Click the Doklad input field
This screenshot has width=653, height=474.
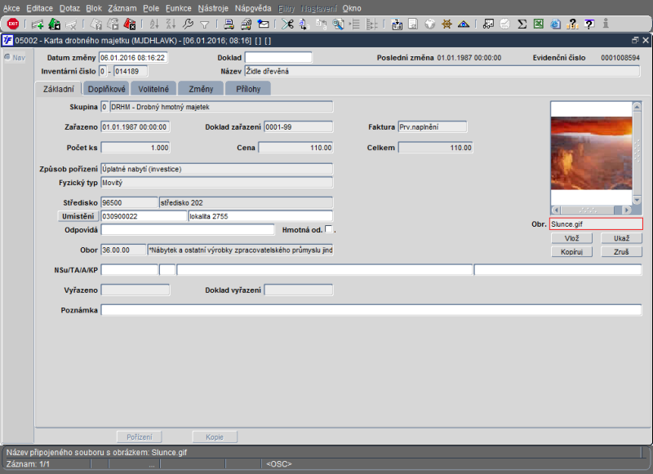278,57
